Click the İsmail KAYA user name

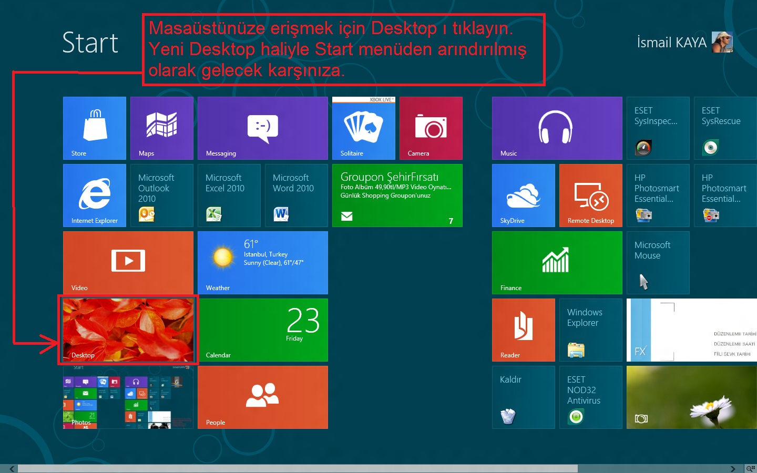671,43
